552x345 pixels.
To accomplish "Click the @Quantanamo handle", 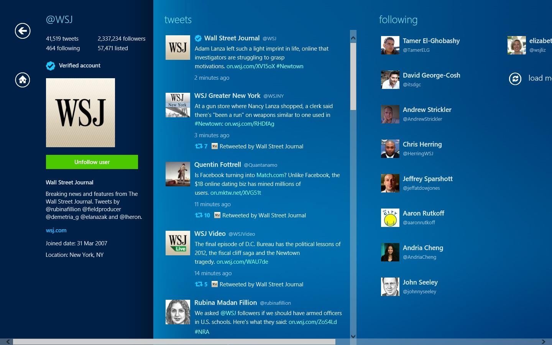I will tap(260, 165).
